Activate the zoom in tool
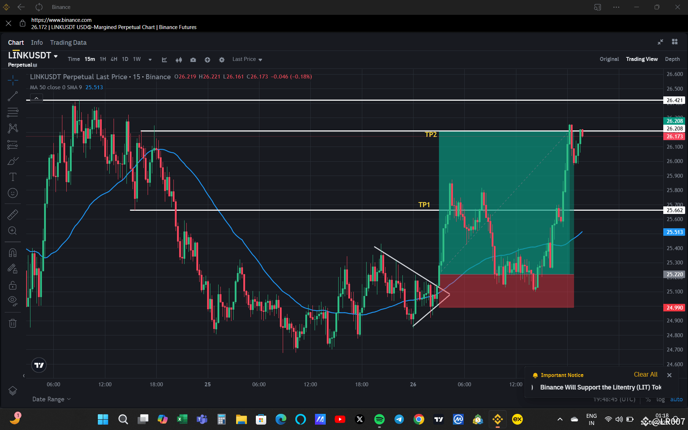The width and height of the screenshot is (688, 430). [x=13, y=231]
